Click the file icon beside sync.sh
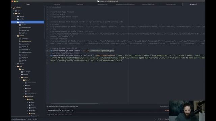This screenshot has height=121, width=216. coord(20,61)
